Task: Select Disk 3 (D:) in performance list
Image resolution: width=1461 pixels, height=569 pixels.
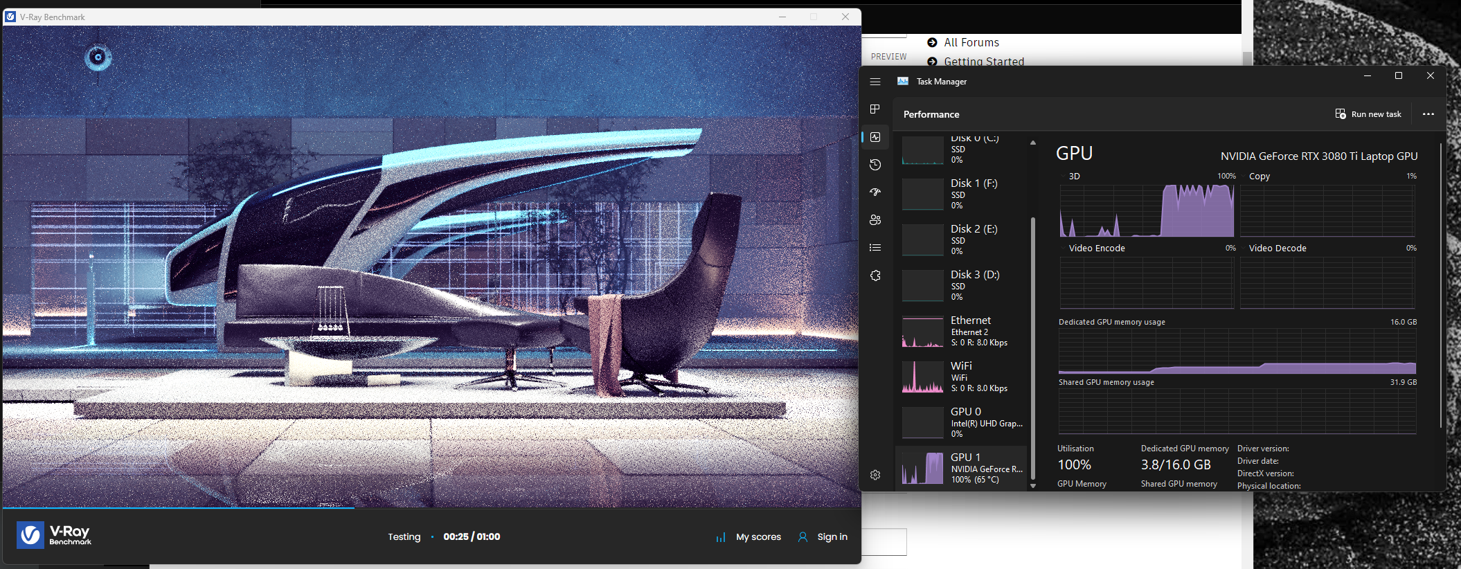Action: [x=961, y=285]
